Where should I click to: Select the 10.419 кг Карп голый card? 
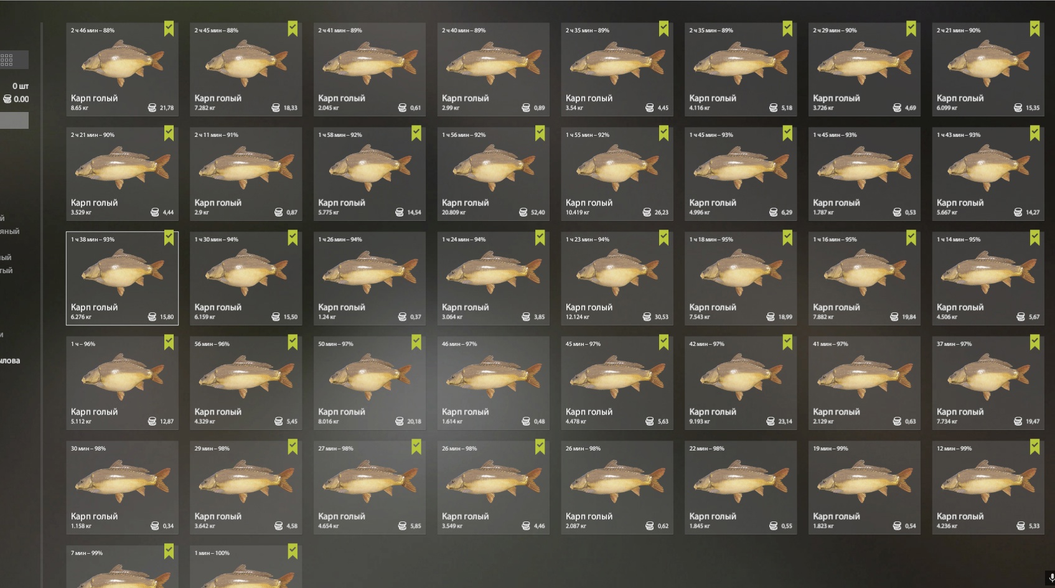[617, 174]
